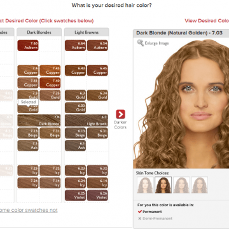Choose the 6.64 Auburn swatch
This screenshot has width=229, height=229.
click(x=76, y=45)
